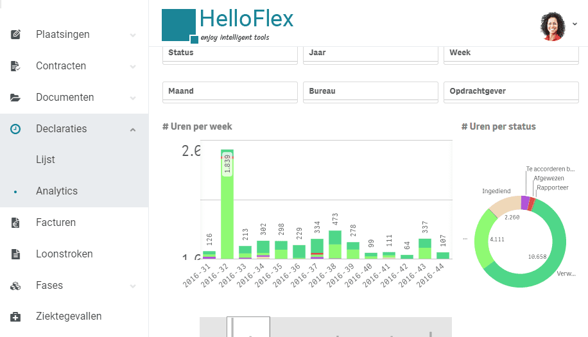Open the Status filter field

(230, 55)
